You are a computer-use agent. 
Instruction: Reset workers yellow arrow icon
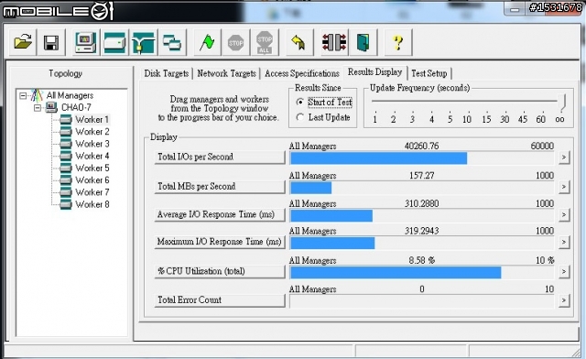tap(298, 42)
